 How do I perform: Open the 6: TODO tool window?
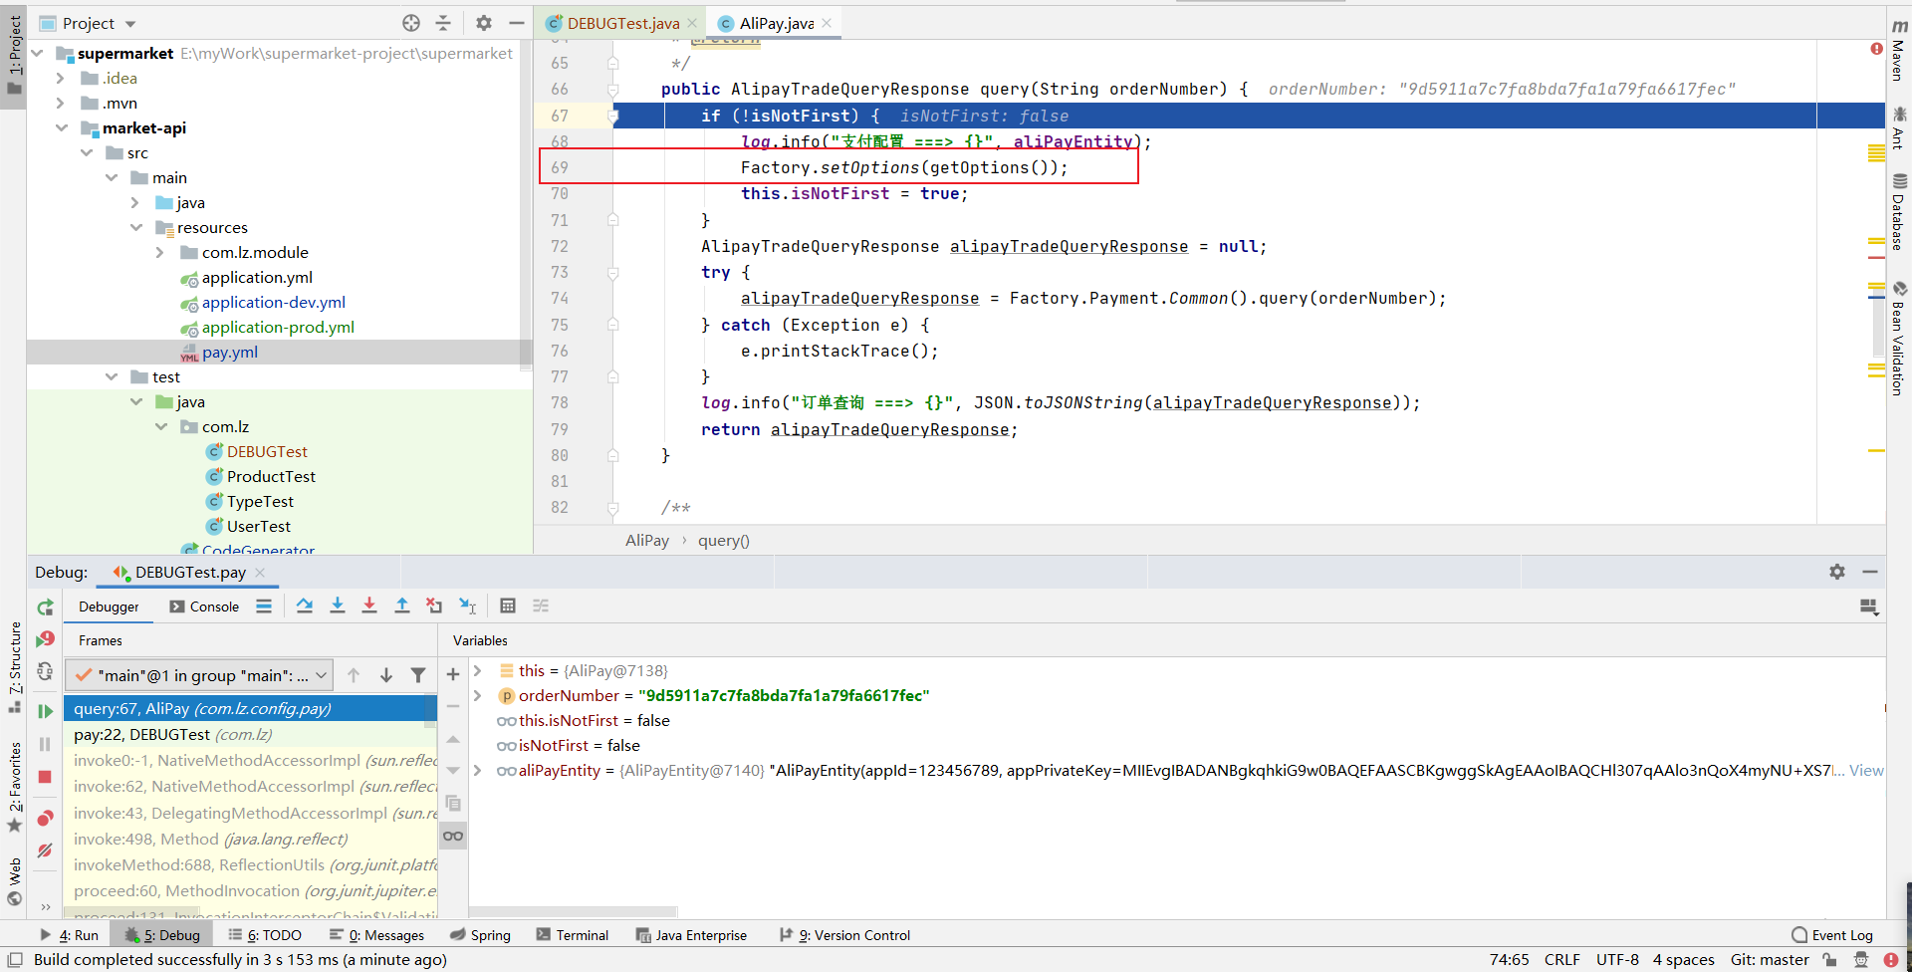coord(265,935)
